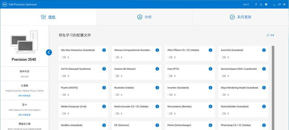Enable the 3ds Max Interactive profile toggle

click(63, 57)
